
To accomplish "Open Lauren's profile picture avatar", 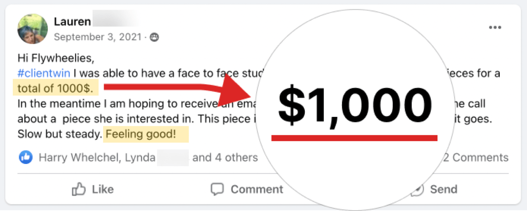I will tap(32, 29).
